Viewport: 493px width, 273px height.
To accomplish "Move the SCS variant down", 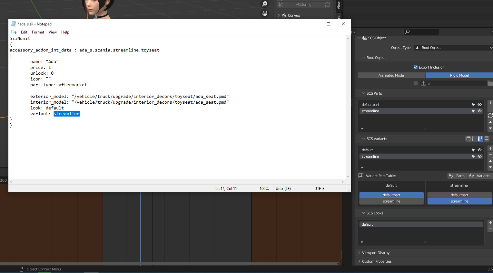I will pyautogui.click(x=490, y=167).
